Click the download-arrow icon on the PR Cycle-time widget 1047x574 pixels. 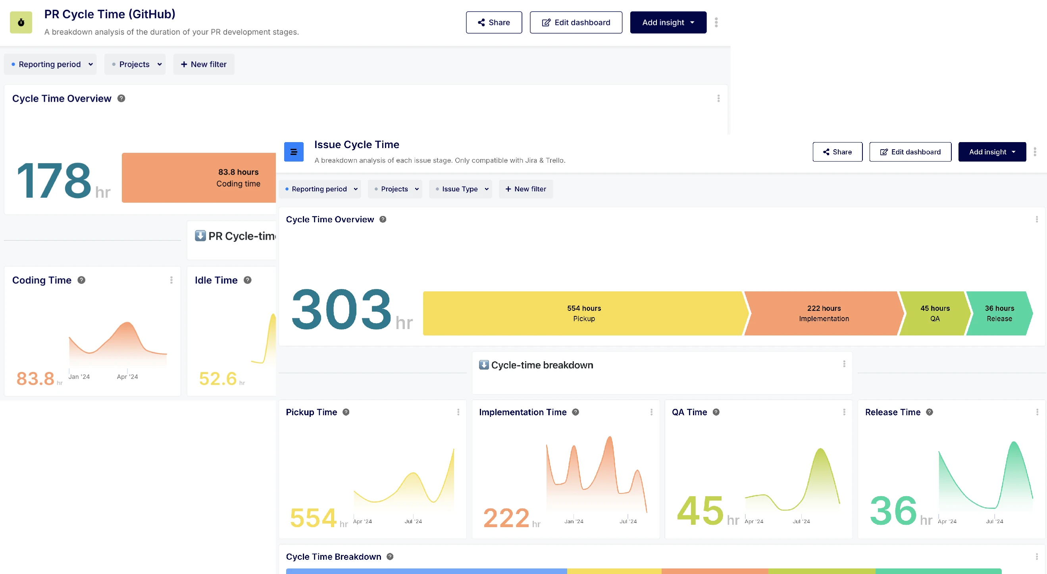(200, 236)
